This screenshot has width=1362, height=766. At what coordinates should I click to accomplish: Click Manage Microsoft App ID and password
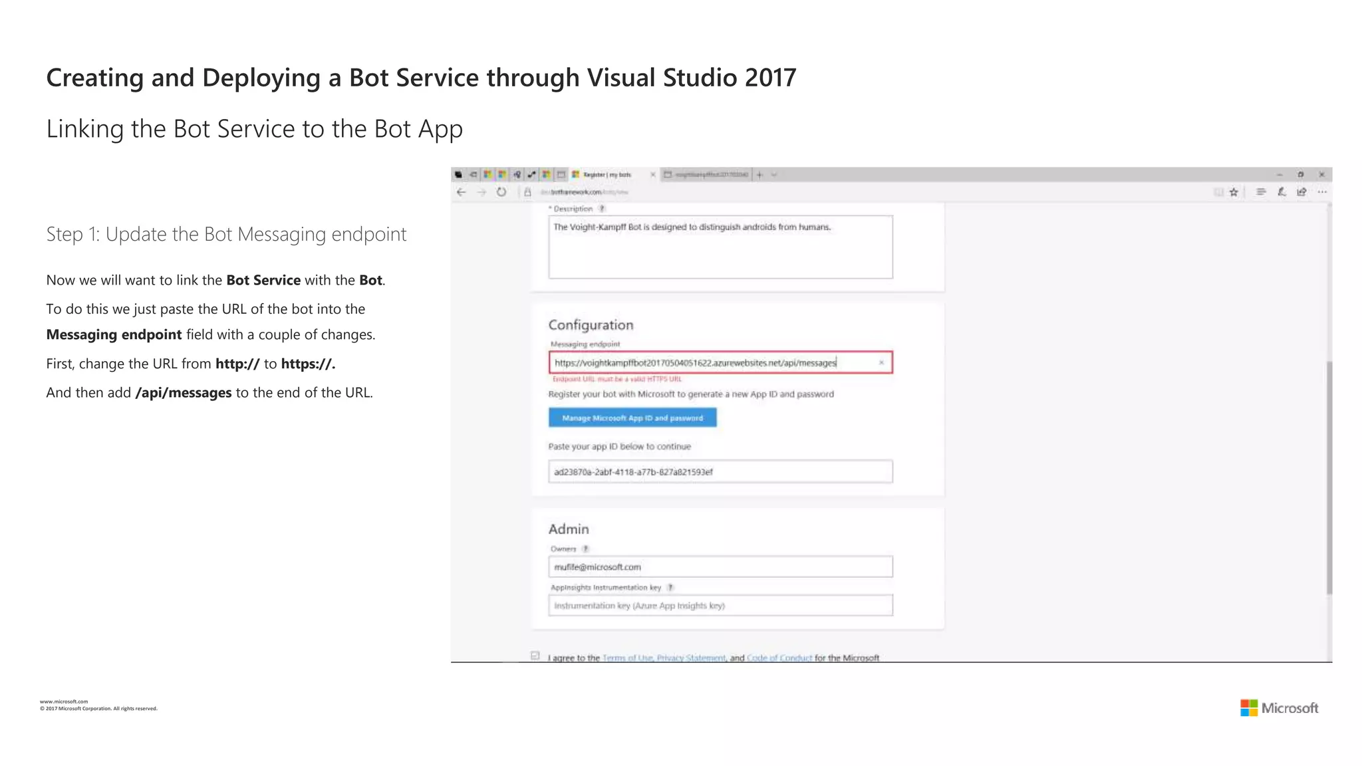coord(632,418)
